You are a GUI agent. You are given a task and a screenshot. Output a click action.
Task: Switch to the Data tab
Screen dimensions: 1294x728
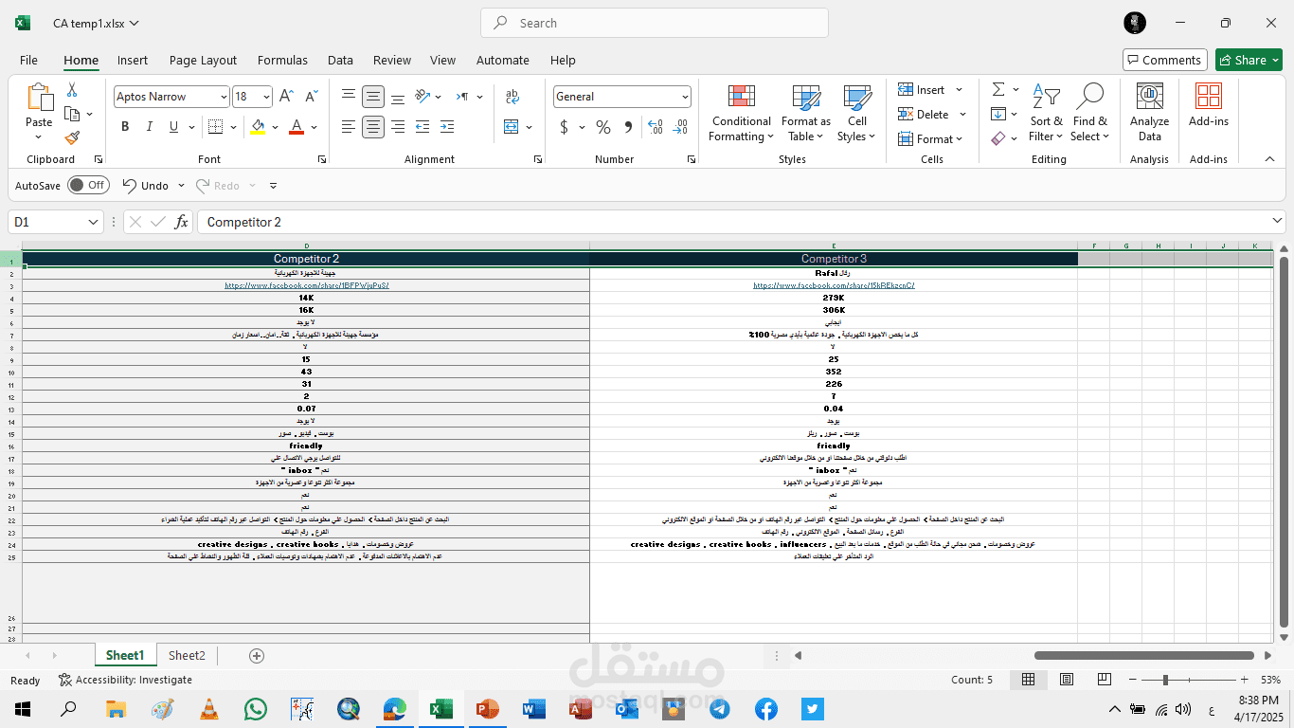340,60
